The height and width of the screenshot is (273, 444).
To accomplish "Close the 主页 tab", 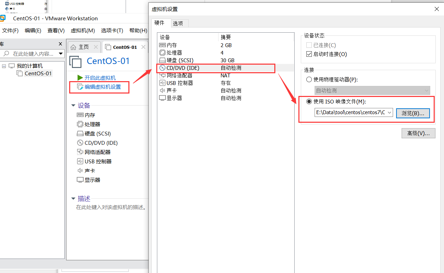I will tap(96, 47).
